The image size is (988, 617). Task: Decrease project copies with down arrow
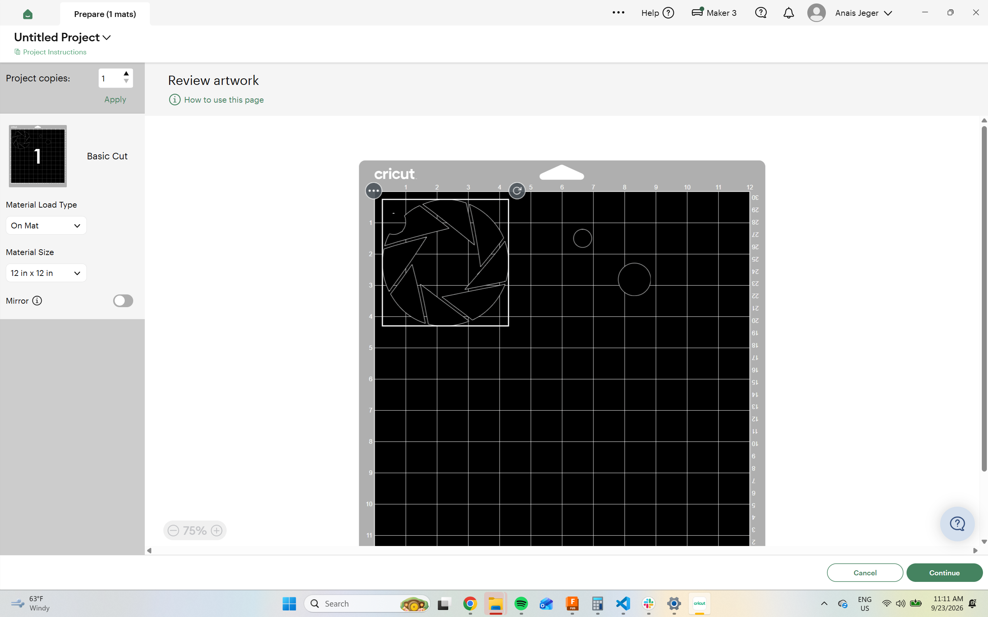pyautogui.click(x=126, y=81)
